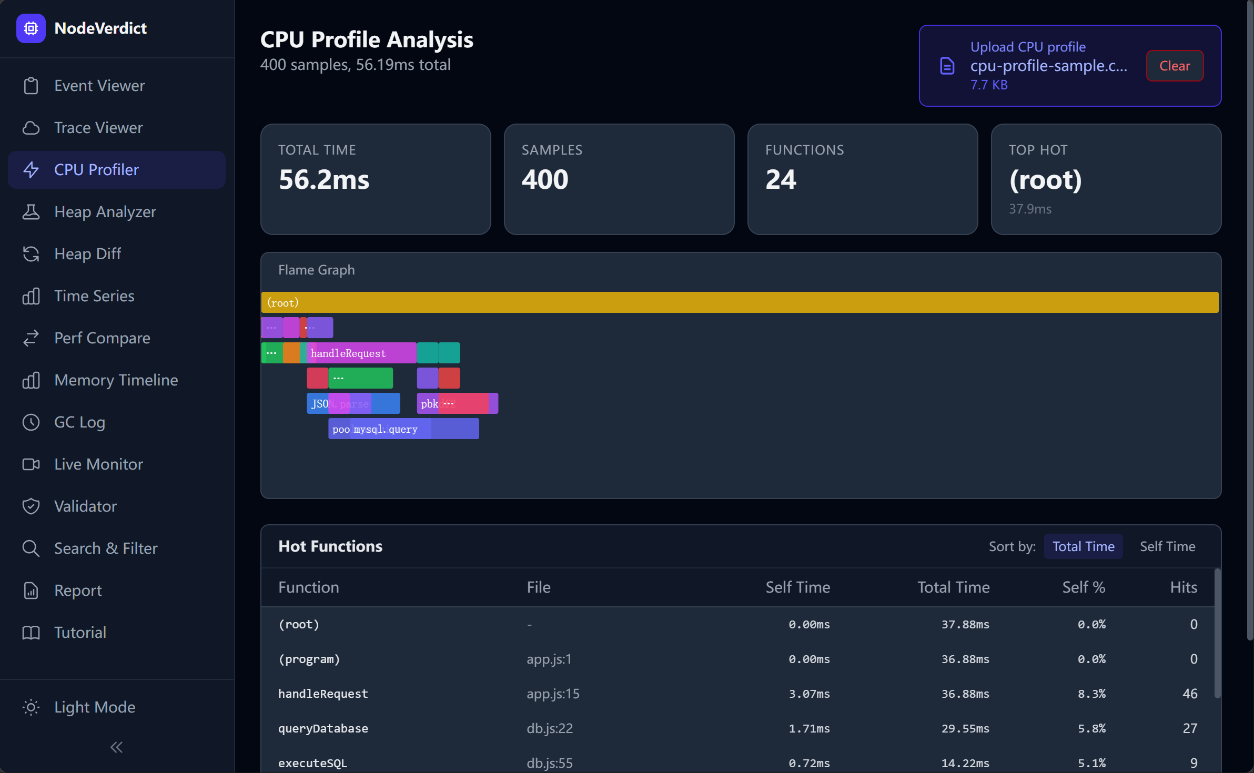The height and width of the screenshot is (773, 1254).
Task: Select the queryDatabase function row
Action: pos(737,728)
